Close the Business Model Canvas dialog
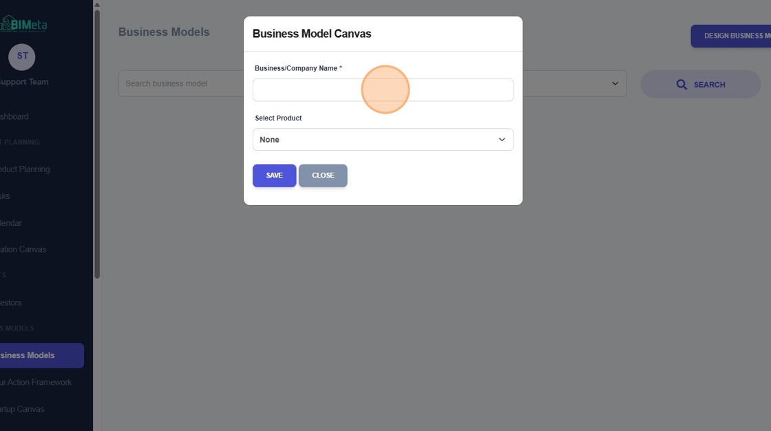Image resolution: width=771 pixels, height=431 pixels. (x=323, y=176)
